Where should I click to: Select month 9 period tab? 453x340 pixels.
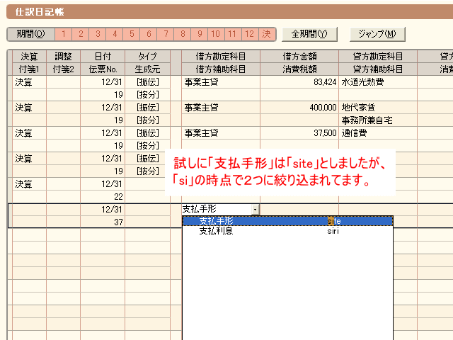click(x=200, y=34)
